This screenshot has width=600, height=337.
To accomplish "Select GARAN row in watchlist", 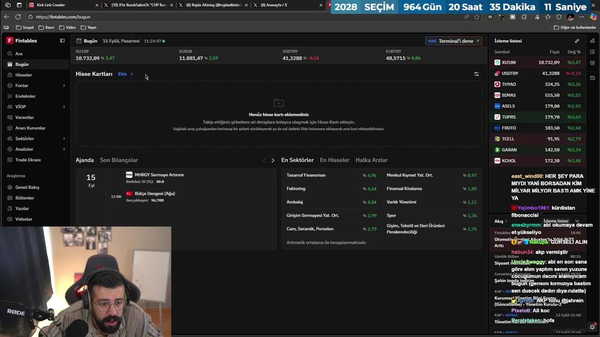I will [x=538, y=150].
